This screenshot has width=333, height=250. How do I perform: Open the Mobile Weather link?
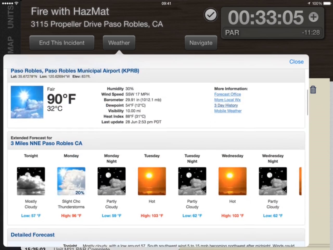click(x=228, y=111)
